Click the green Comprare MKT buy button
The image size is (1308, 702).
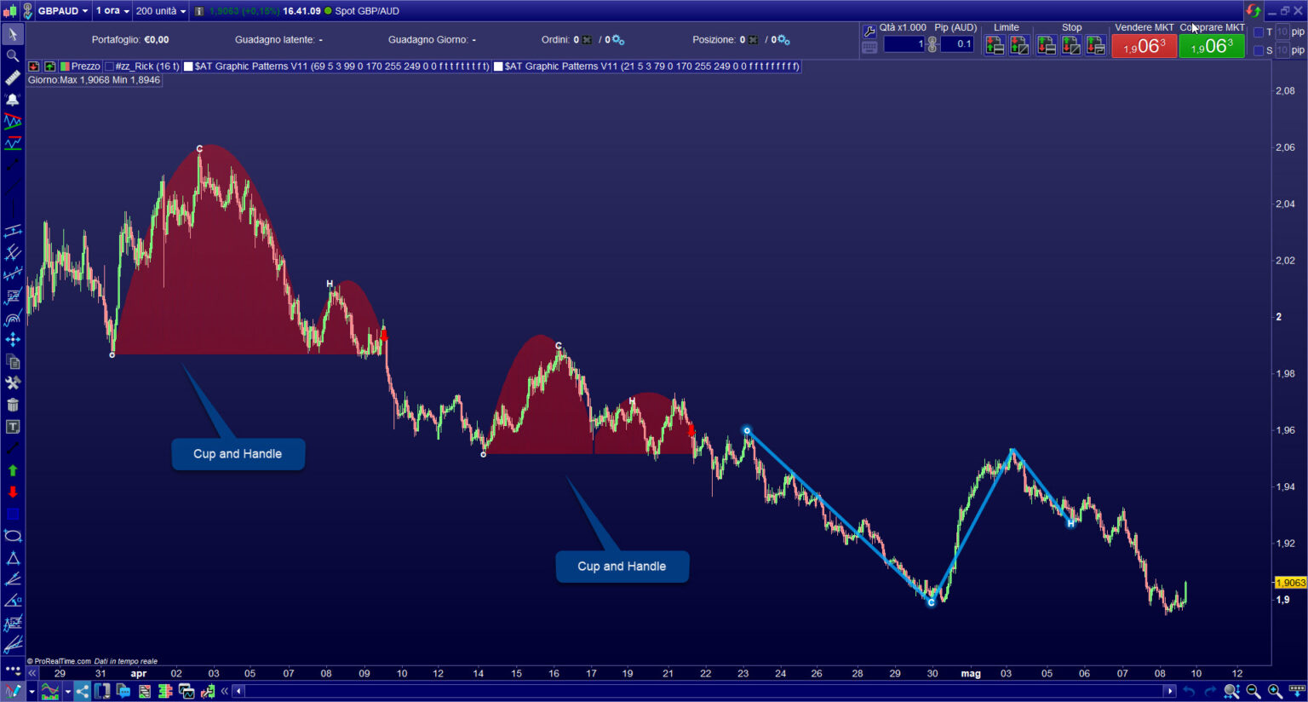(1212, 45)
